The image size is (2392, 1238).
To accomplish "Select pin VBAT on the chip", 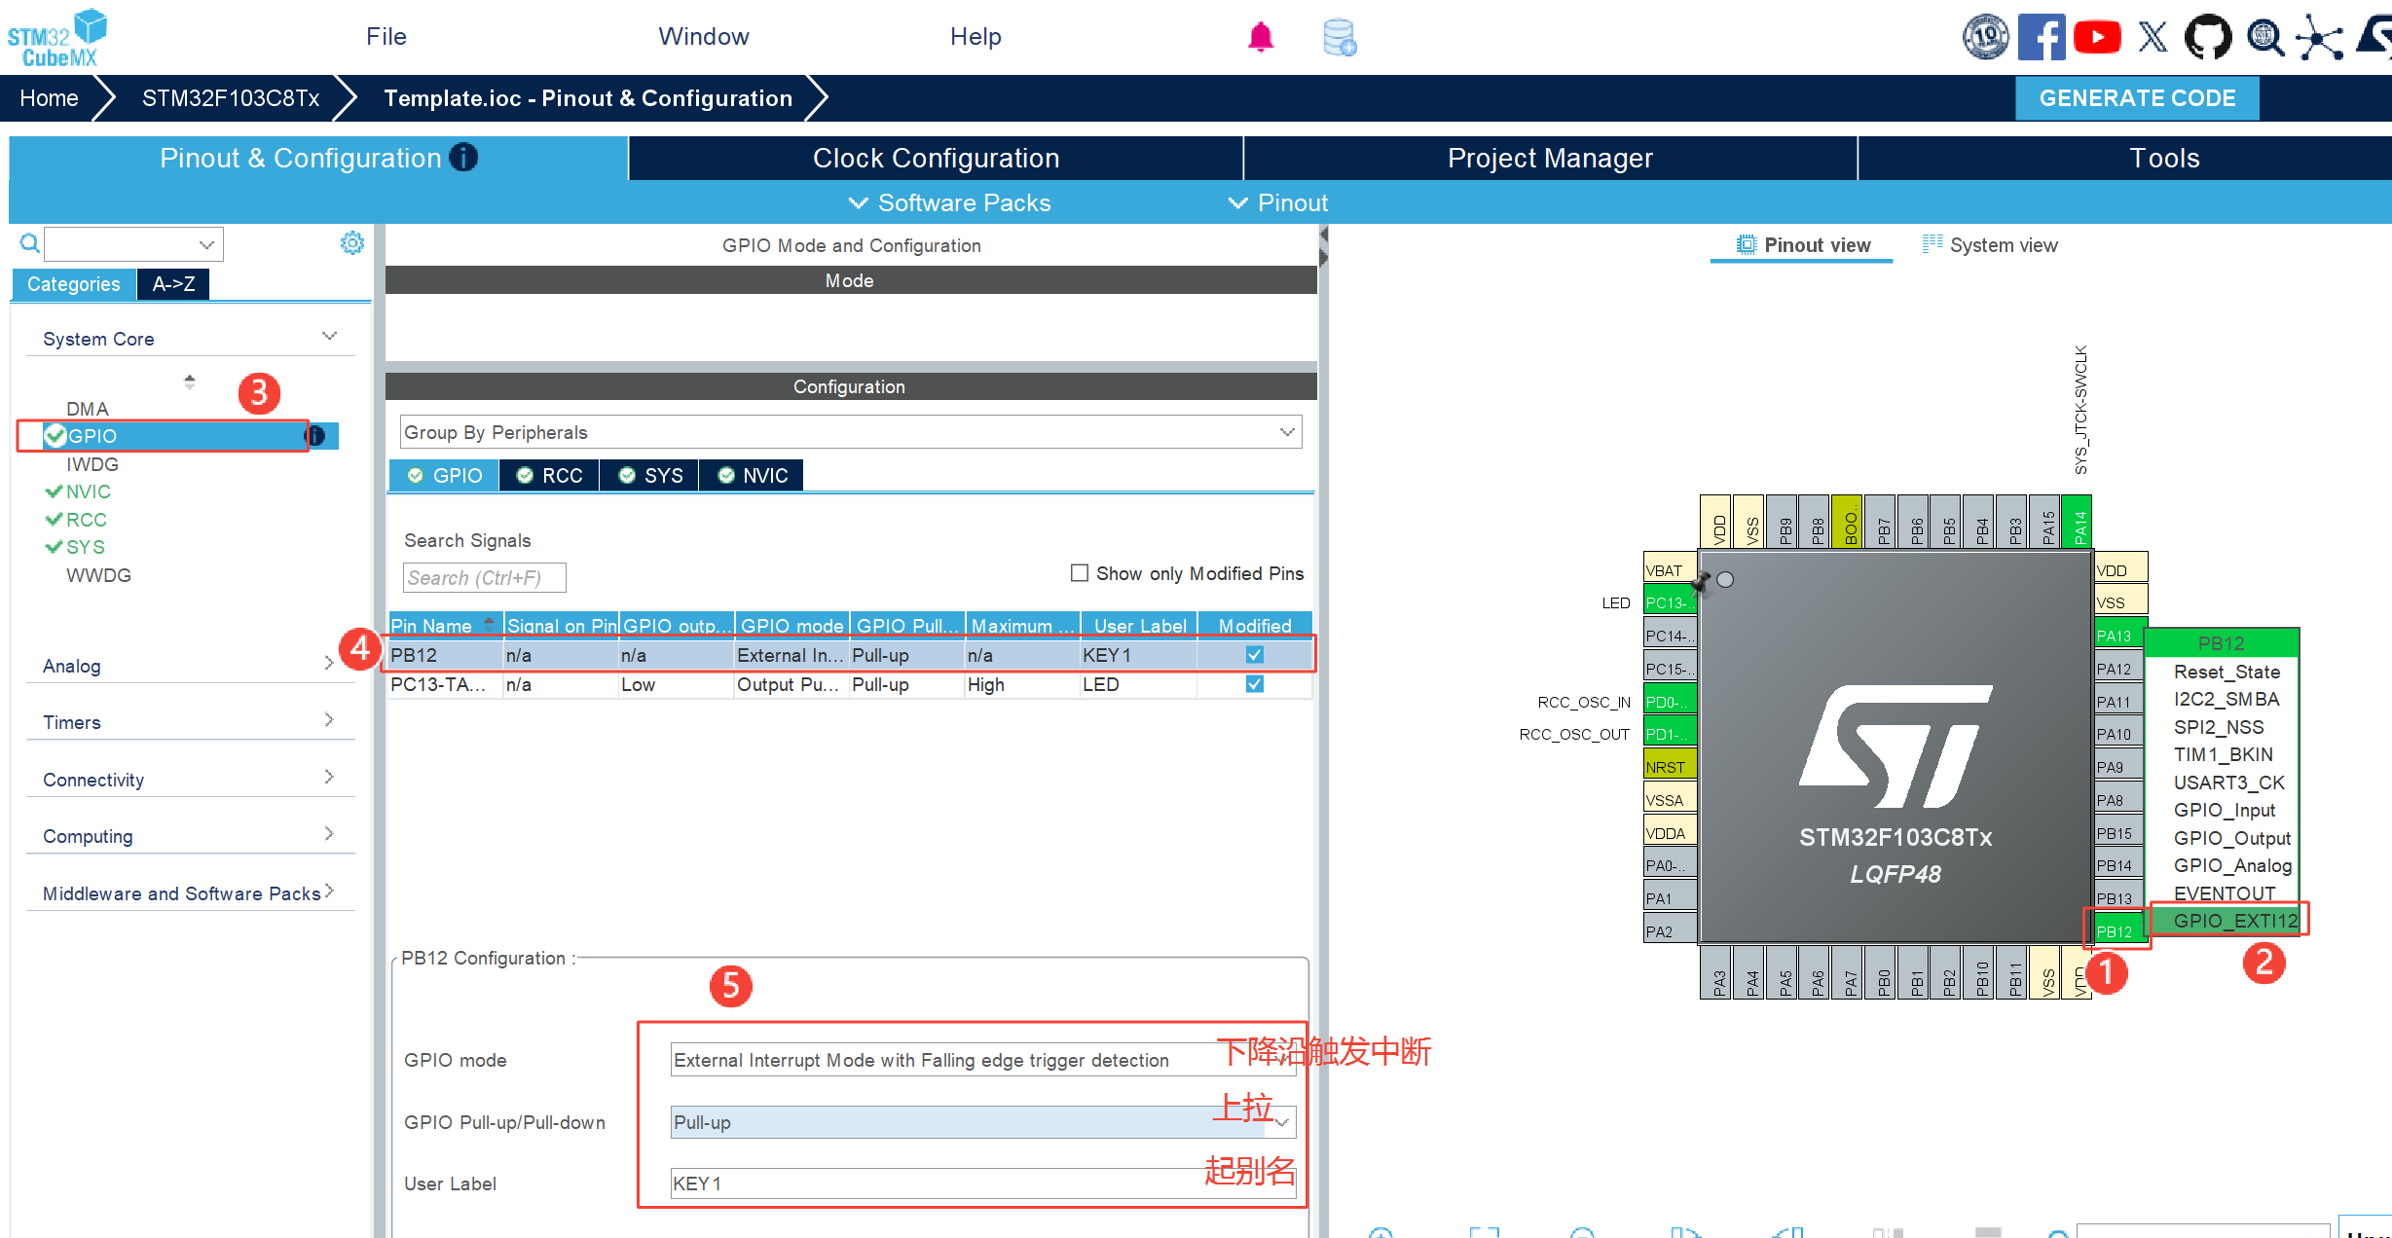I will [1670, 569].
